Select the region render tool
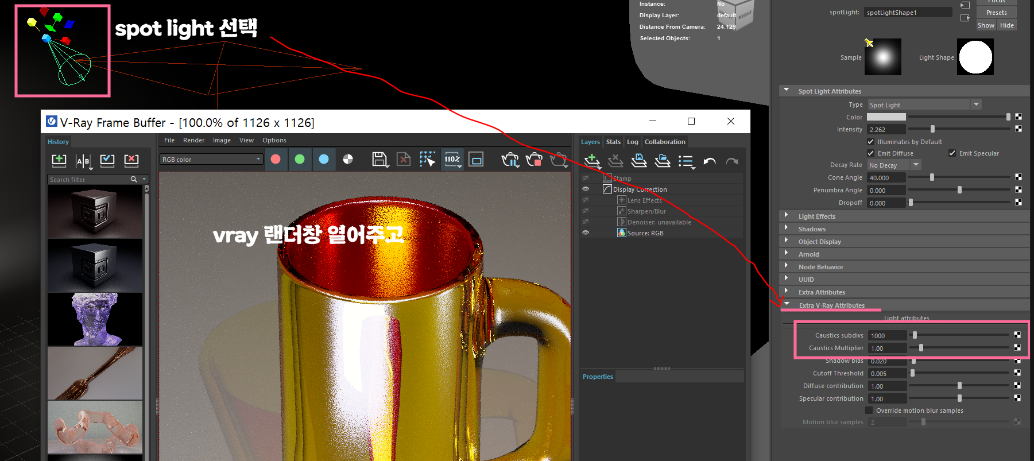 coord(427,159)
